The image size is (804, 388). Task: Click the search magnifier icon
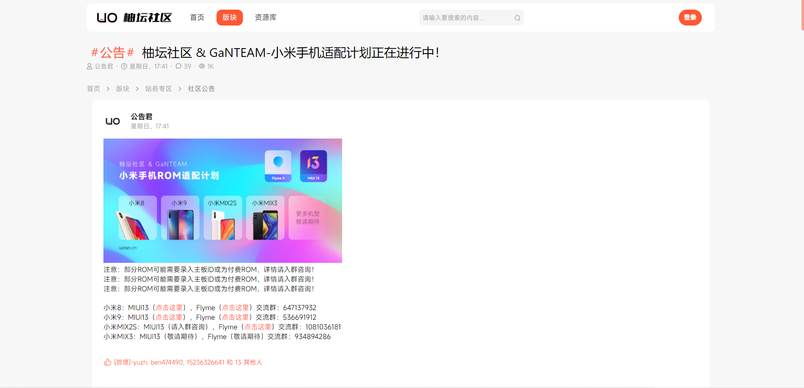518,18
